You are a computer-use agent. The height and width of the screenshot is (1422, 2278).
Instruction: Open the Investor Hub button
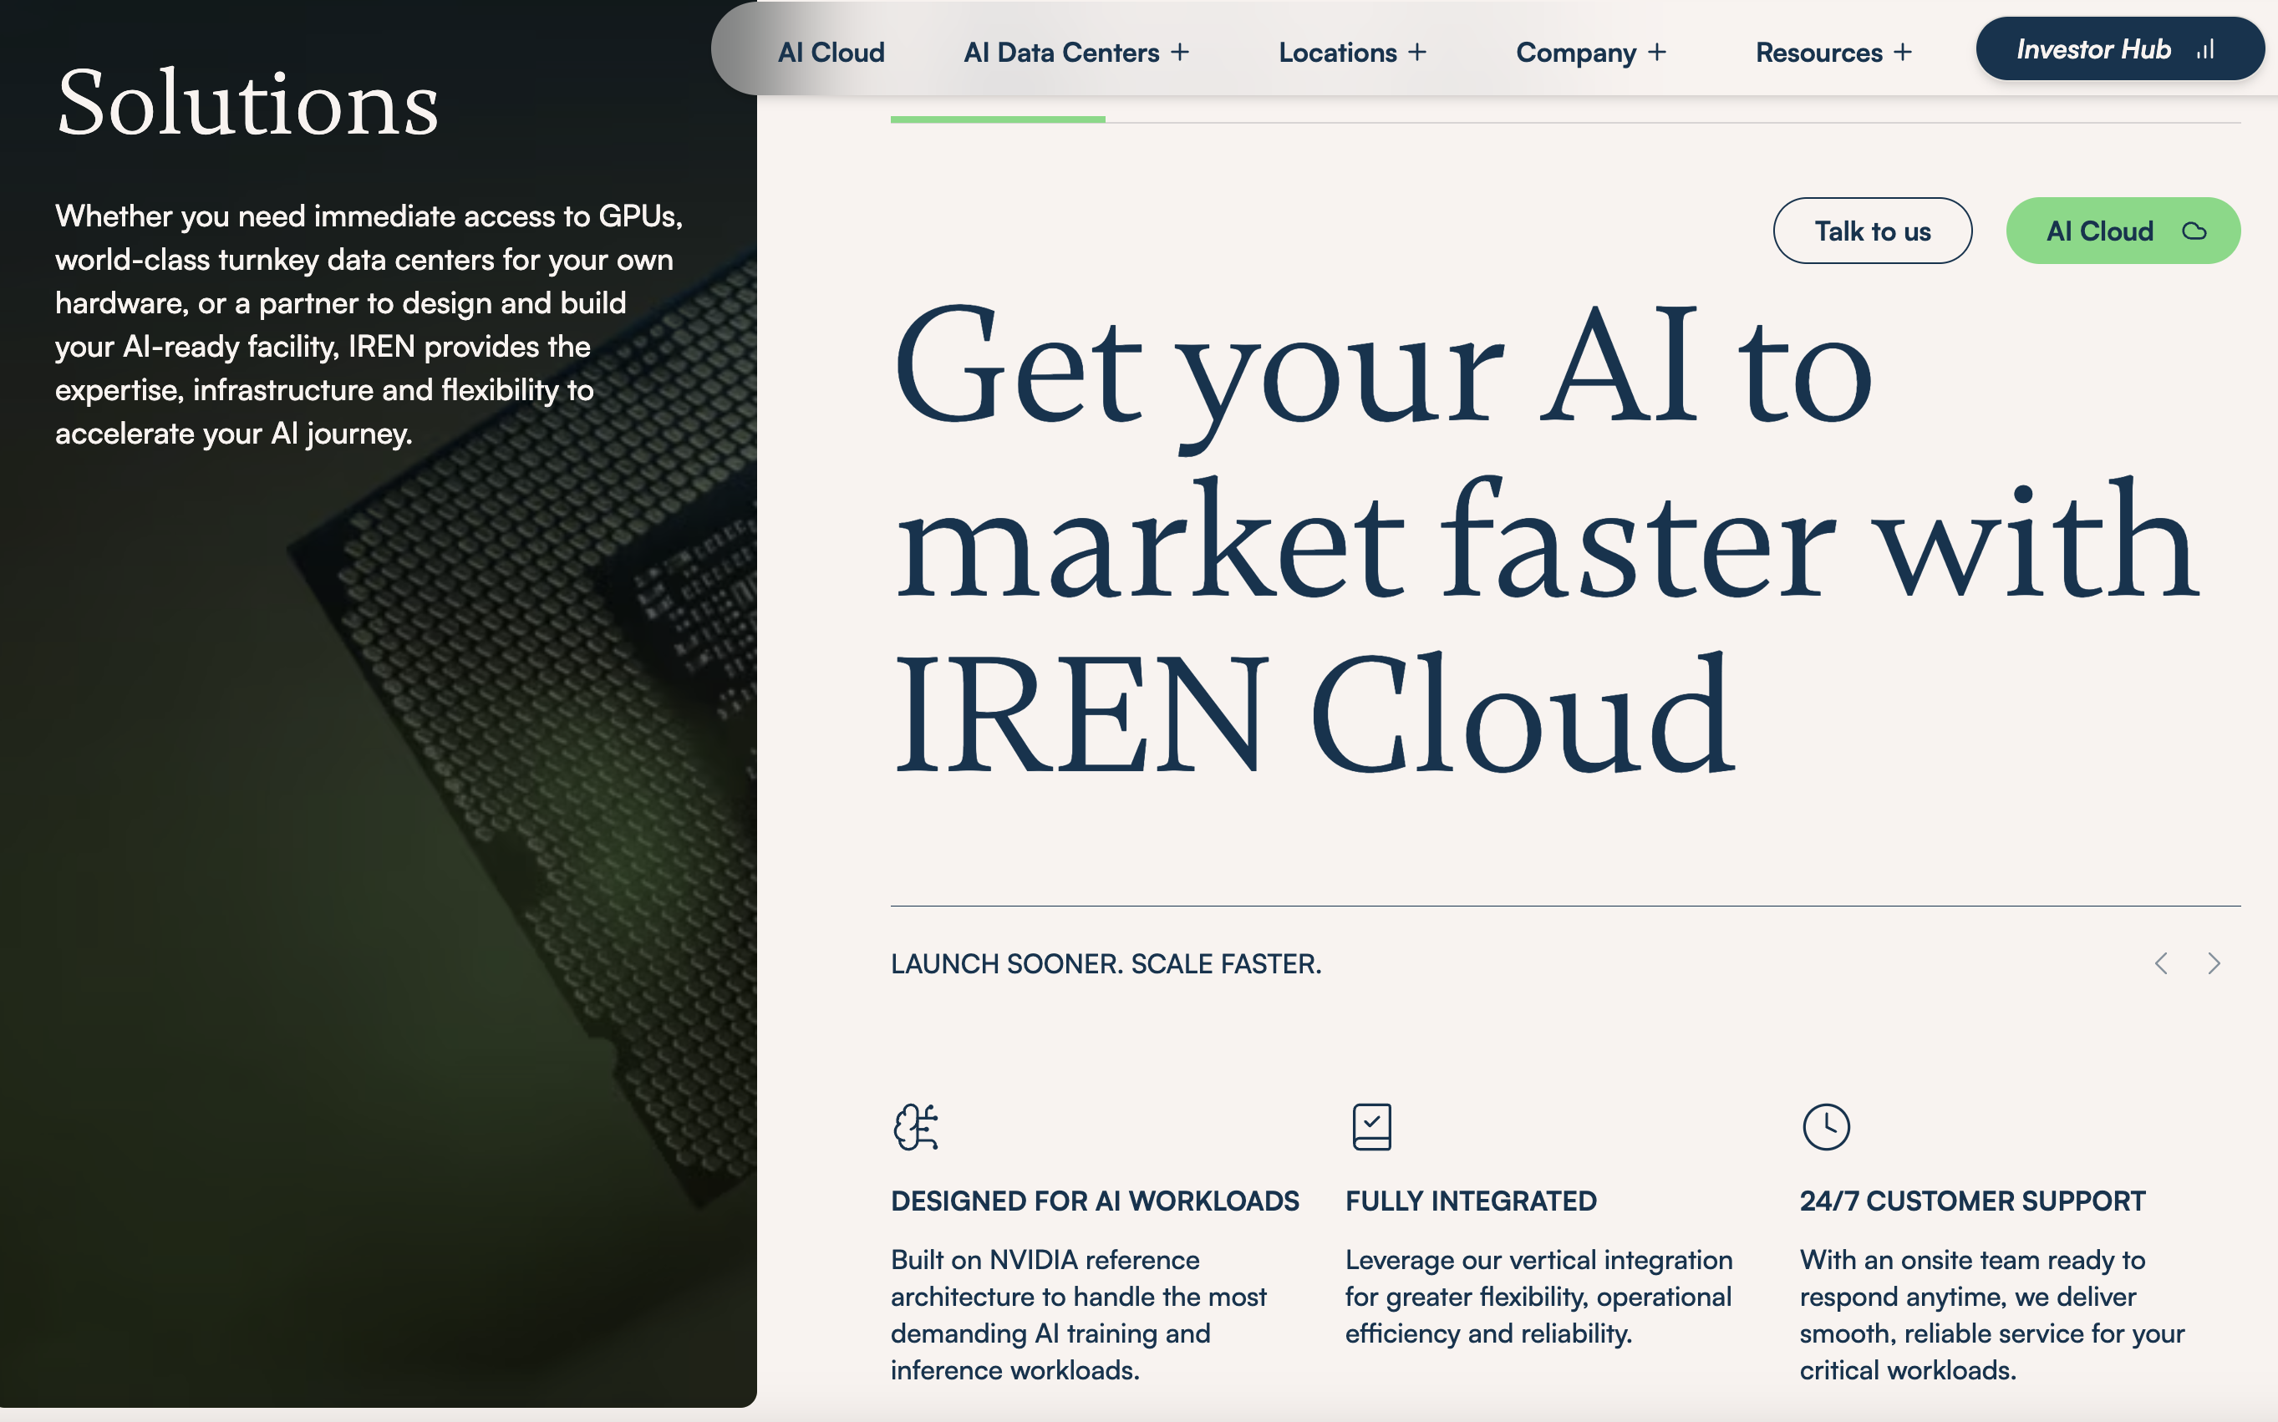2118,50
